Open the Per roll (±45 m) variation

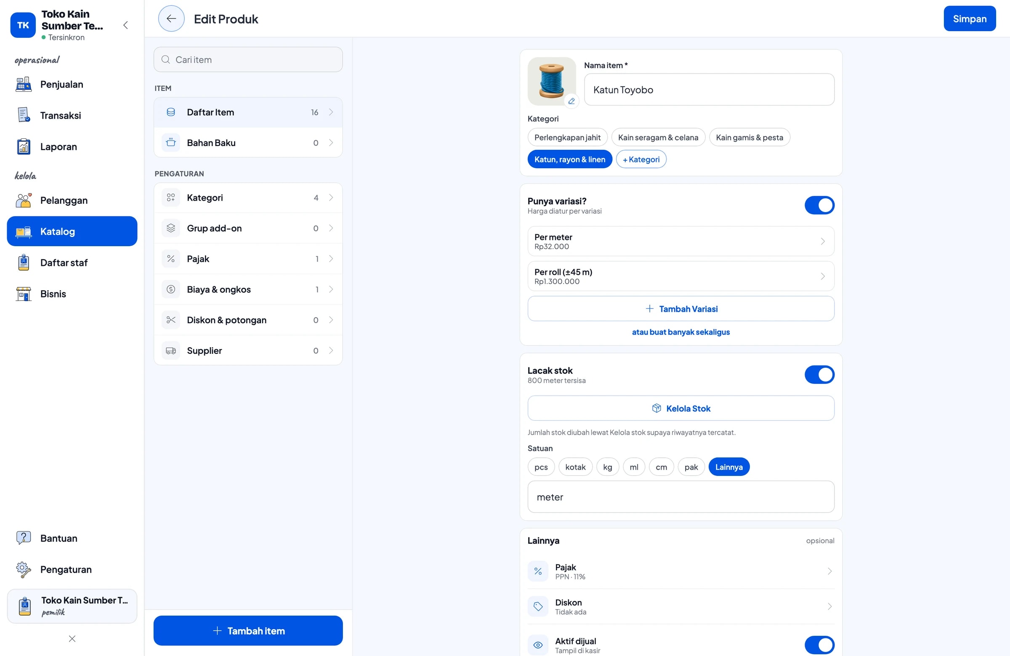(x=680, y=276)
